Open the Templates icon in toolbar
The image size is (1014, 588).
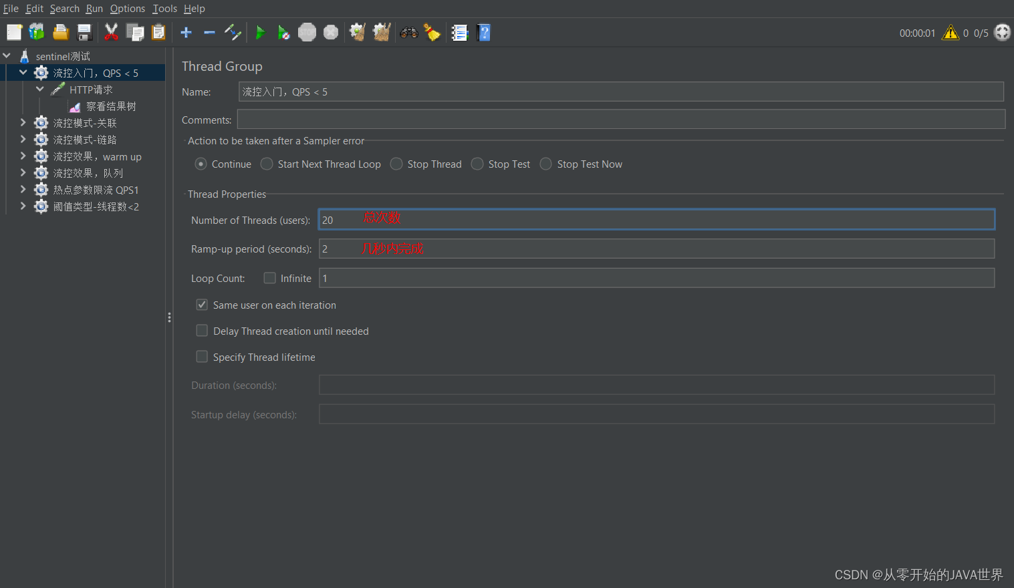pos(37,32)
